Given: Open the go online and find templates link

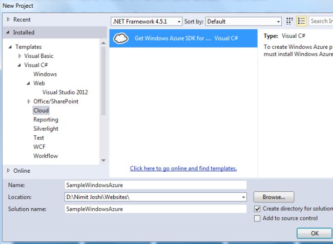Looking at the screenshot, I should [x=183, y=168].
